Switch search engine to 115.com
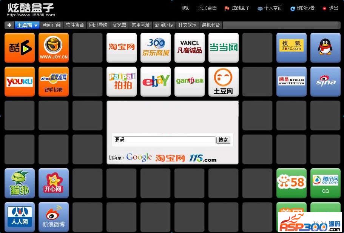Viewport: 344px width, 233px height. click(x=203, y=158)
